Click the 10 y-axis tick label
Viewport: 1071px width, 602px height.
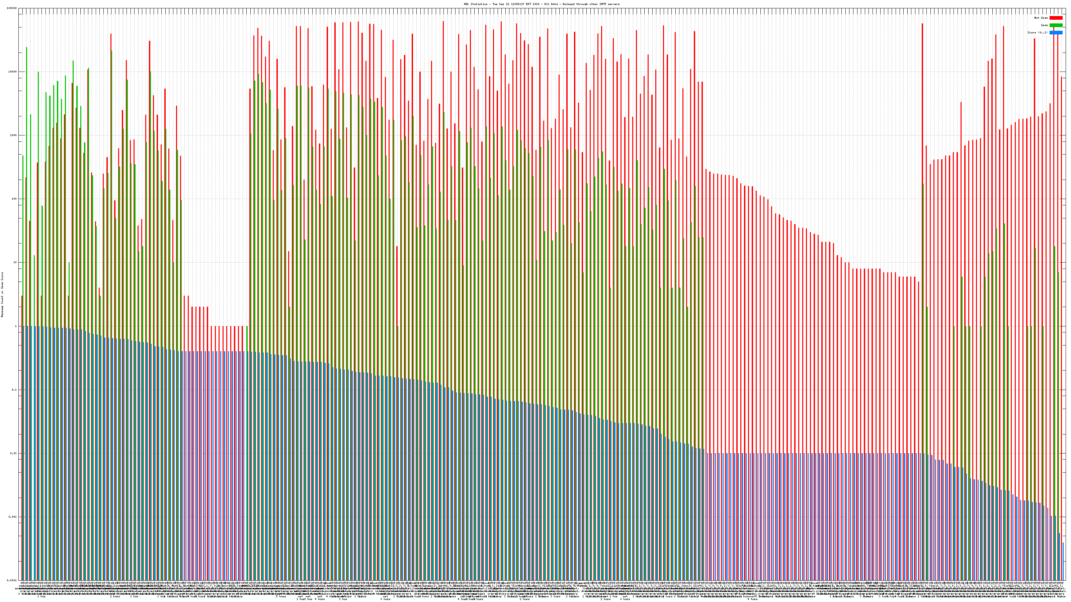pyautogui.click(x=15, y=262)
